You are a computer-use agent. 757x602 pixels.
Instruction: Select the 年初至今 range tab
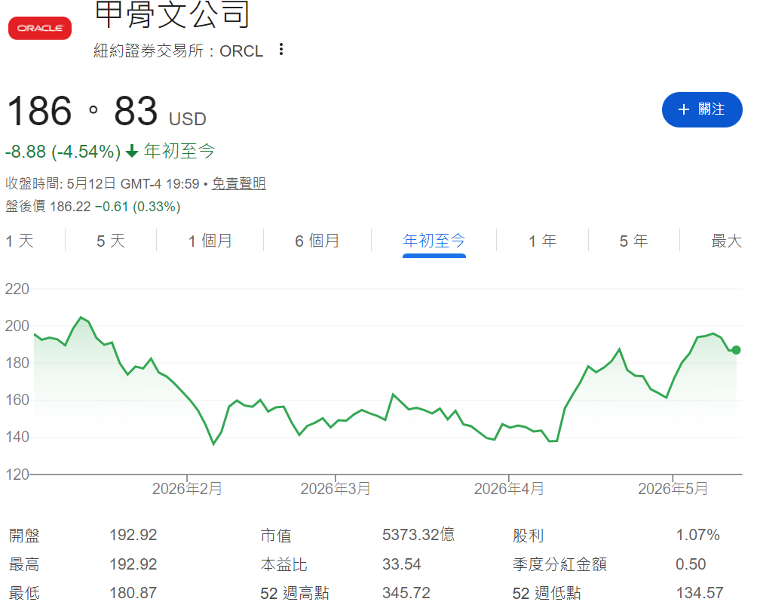tap(434, 241)
